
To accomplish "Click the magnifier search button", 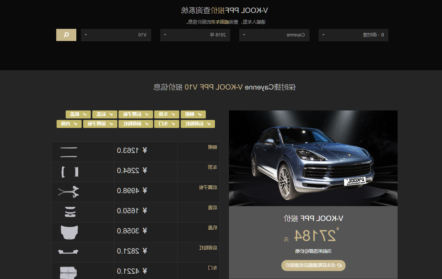I will pos(66,35).
